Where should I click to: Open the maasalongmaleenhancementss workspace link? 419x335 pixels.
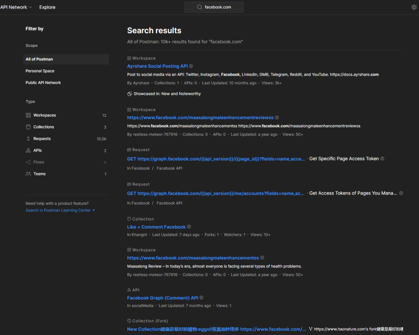[193, 258]
